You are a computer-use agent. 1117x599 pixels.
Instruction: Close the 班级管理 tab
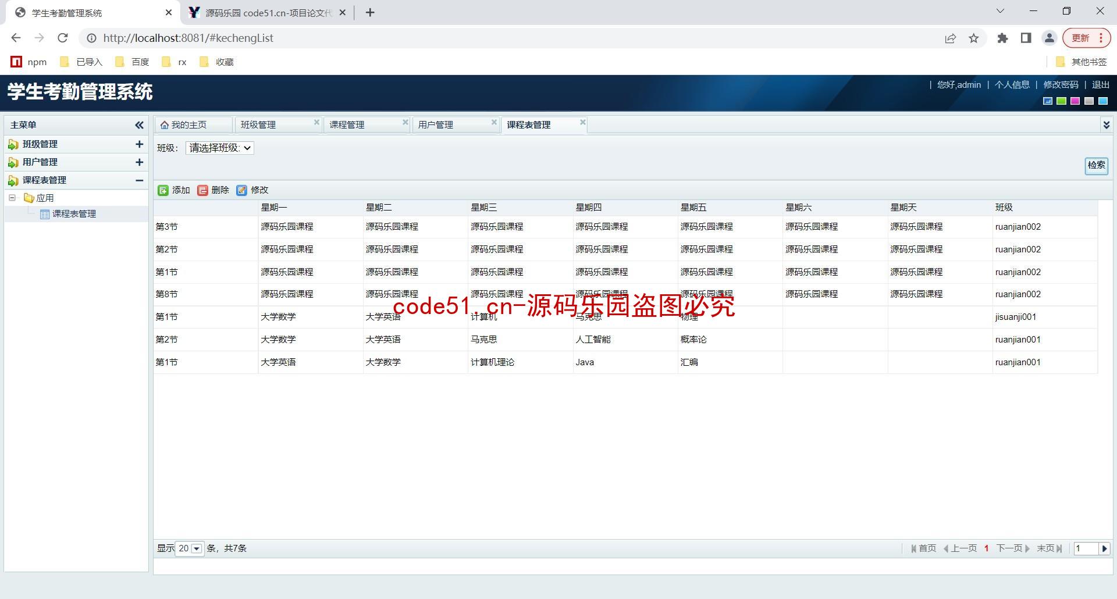point(316,122)
